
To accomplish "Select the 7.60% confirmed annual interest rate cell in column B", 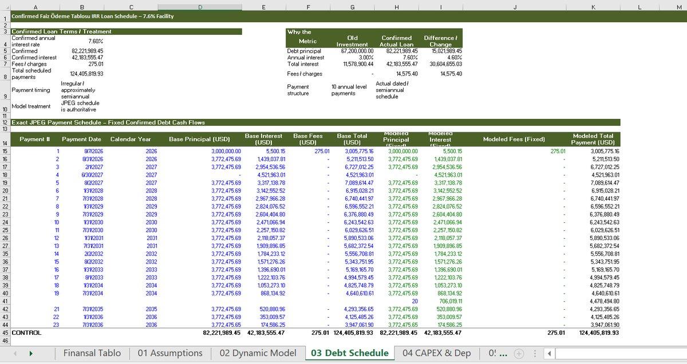I will coord(81,41).
